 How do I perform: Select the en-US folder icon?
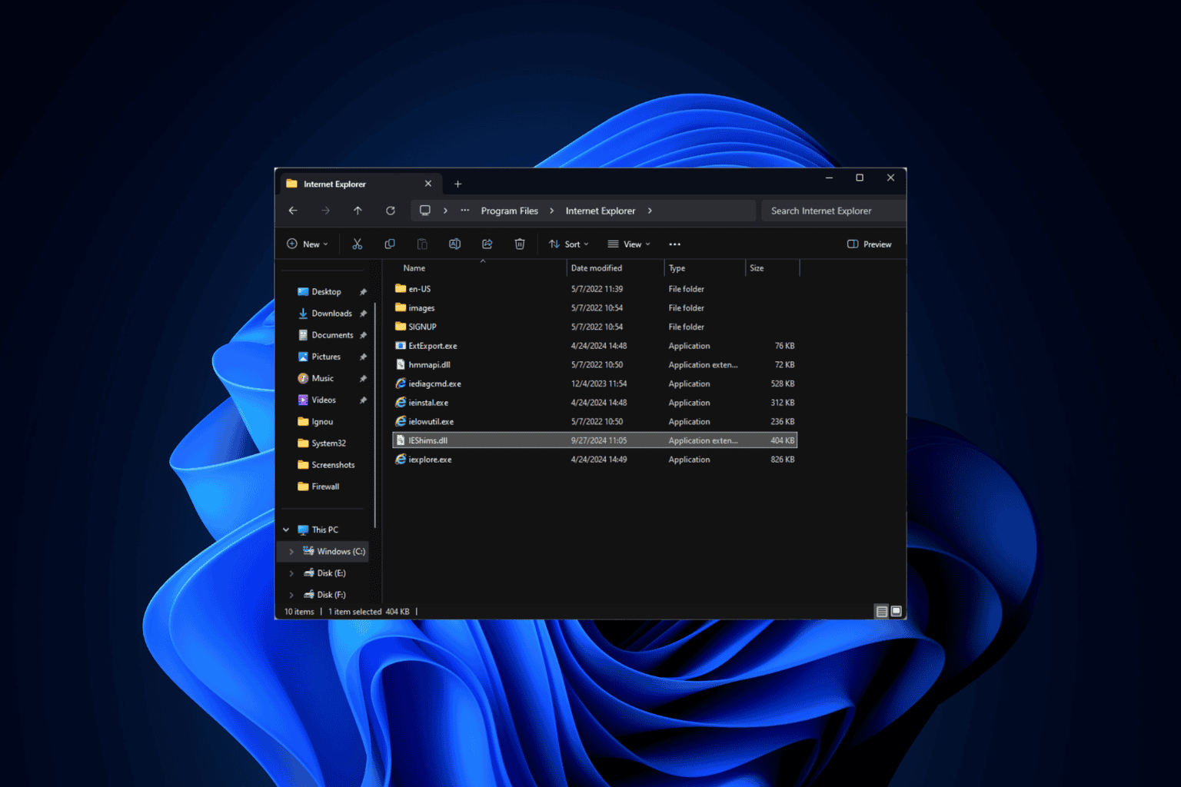(401, 288)
